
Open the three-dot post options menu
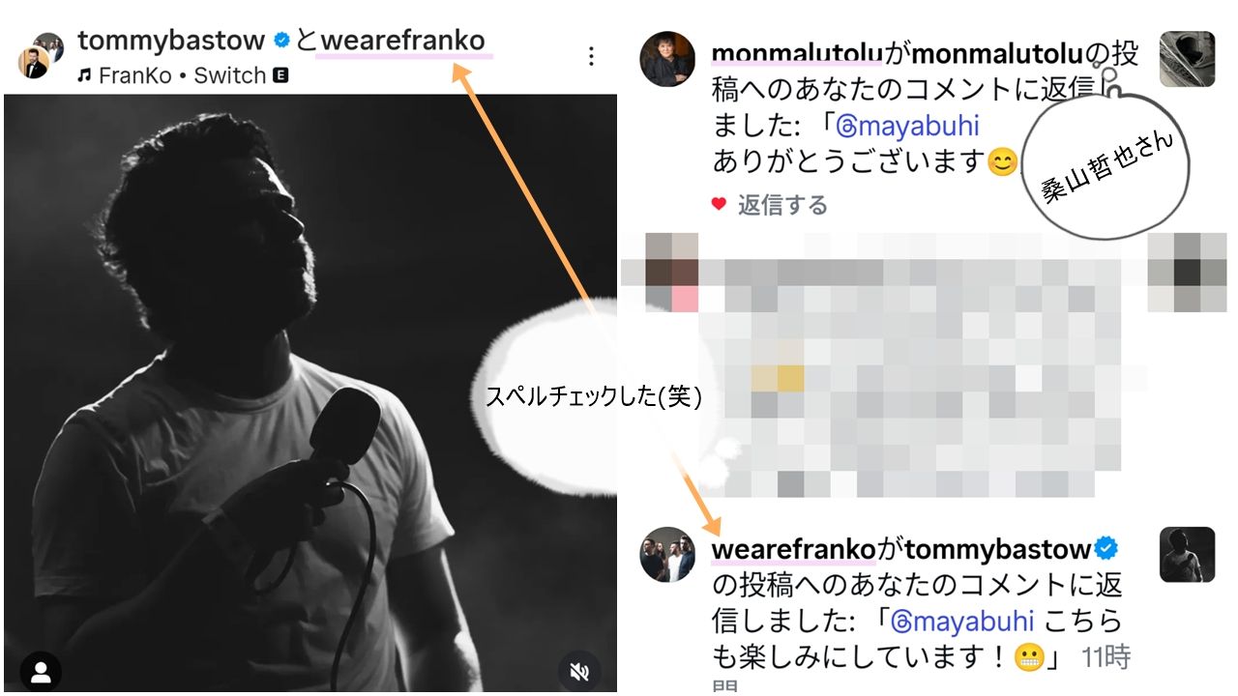[x=591, y=56]
